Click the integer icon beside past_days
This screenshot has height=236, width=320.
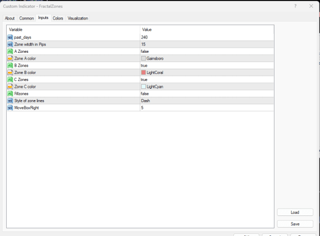(10, 37)
